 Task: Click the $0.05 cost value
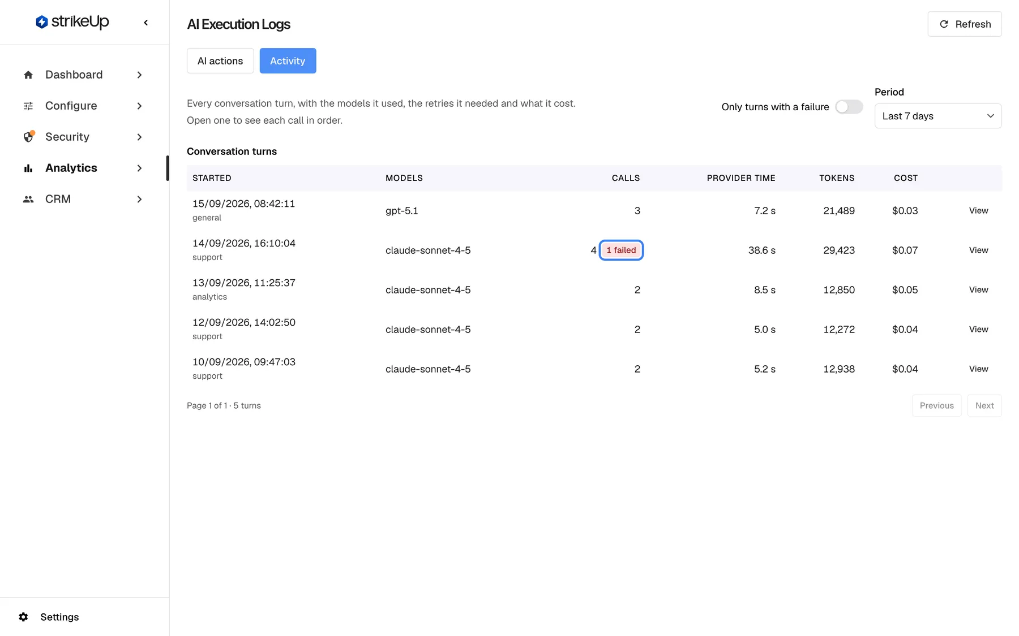pyautogui.click(x=905, y=289)
